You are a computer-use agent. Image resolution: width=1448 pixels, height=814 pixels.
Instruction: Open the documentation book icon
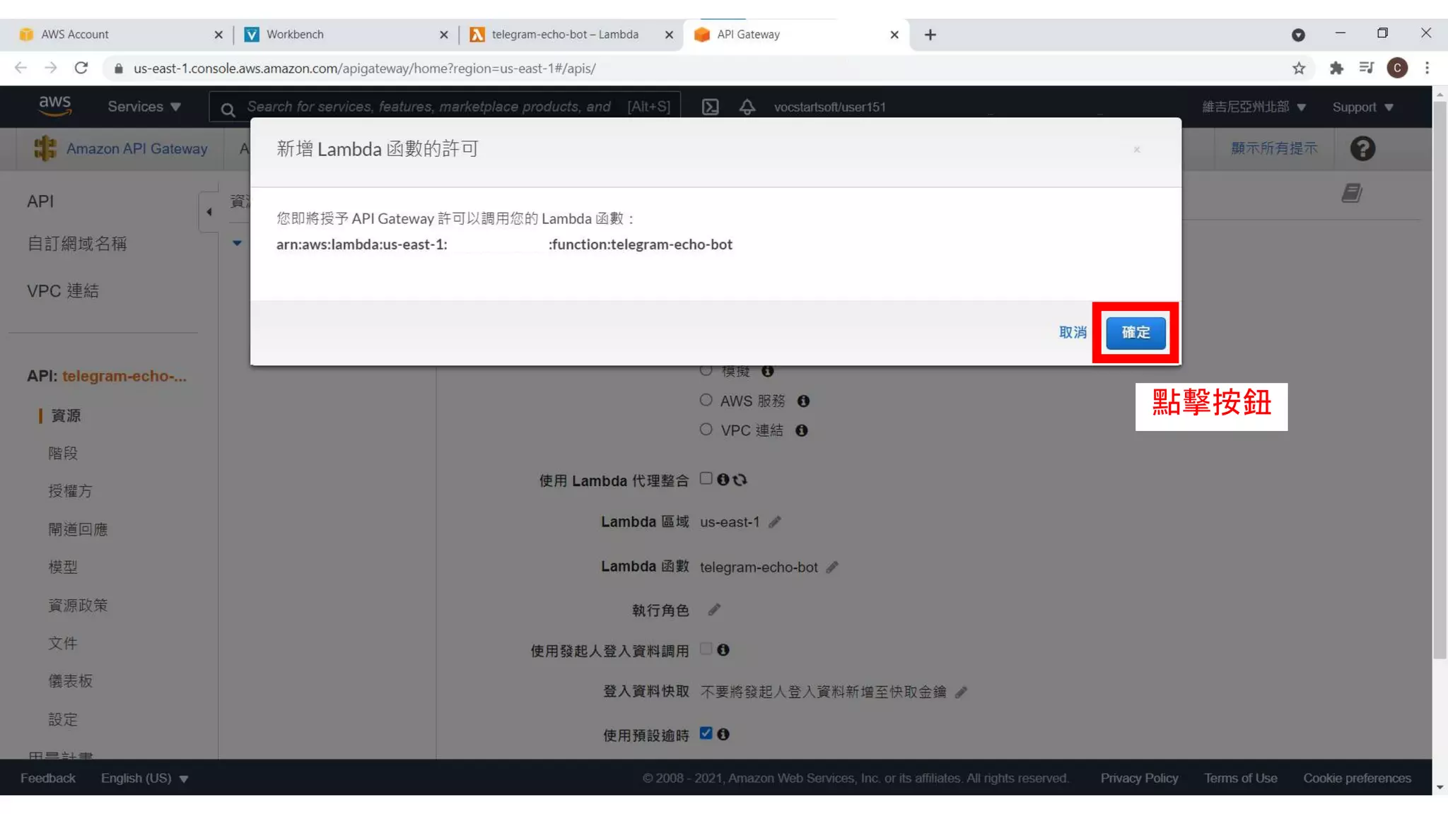coord(1352,193)
